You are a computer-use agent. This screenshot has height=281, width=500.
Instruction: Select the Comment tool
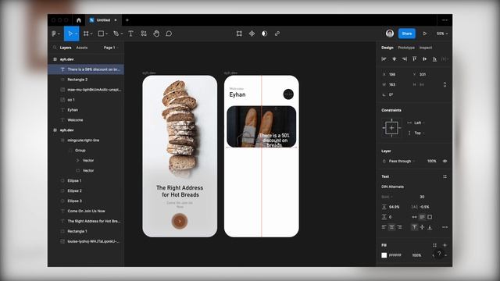tap(169, 34)
